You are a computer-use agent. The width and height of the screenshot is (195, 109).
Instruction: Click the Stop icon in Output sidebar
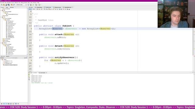(29, 78)
